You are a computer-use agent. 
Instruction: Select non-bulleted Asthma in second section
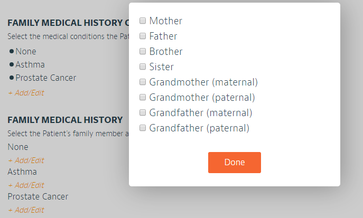pos(22,172)
